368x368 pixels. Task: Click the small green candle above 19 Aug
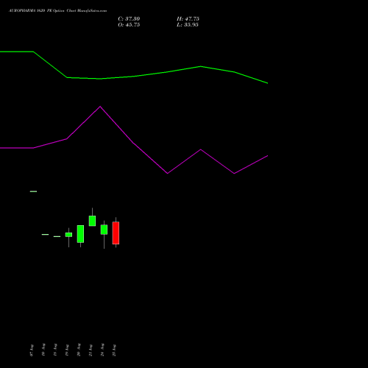pos(68,235)
